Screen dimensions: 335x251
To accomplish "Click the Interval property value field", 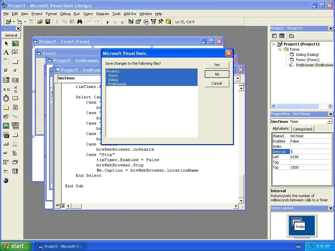I will pos(311,152).
